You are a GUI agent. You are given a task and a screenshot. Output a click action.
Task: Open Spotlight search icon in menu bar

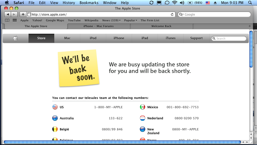250,3
